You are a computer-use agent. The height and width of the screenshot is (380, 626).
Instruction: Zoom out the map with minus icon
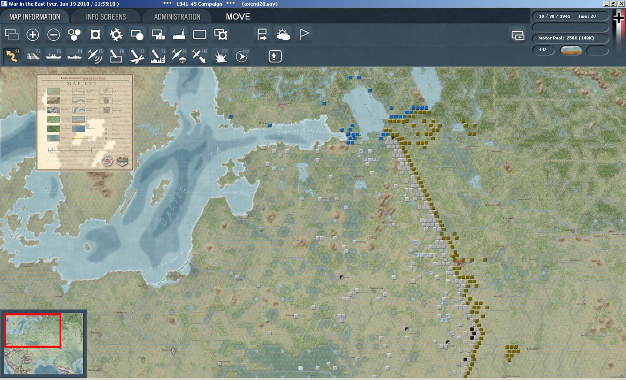(x=53, y=35)
